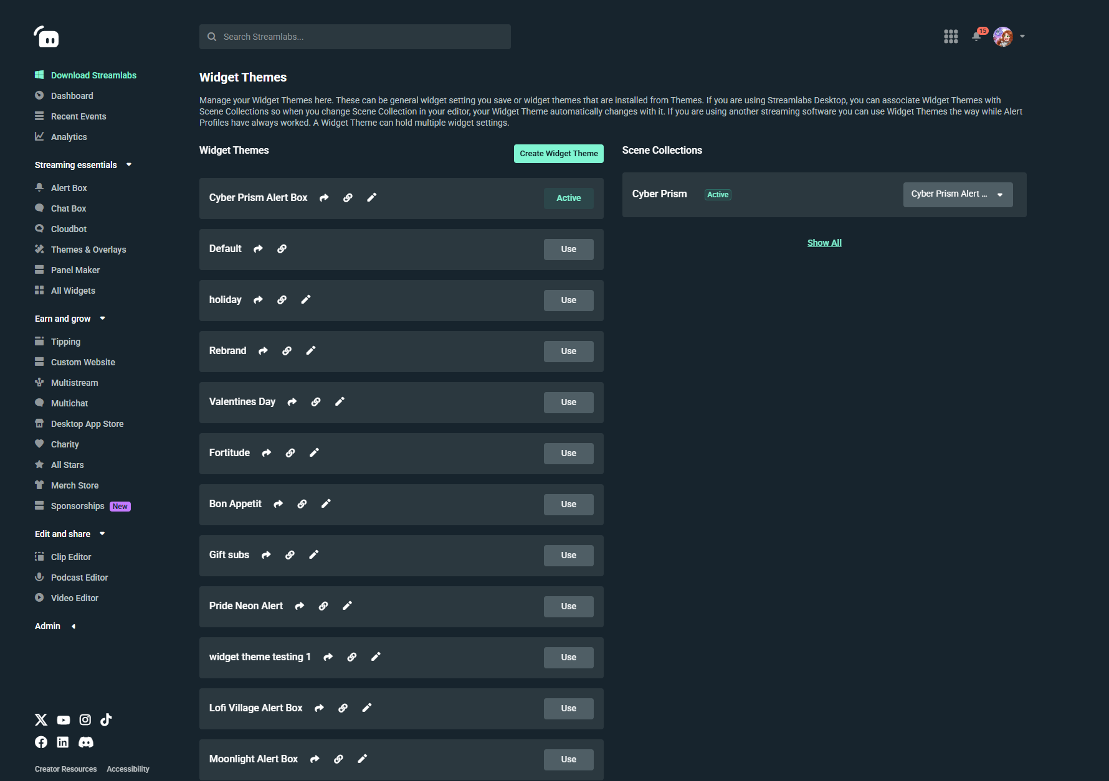The image size is (1109, 781).
Task: Open Themes & Overlays page
Action: [x=88, y=250]
